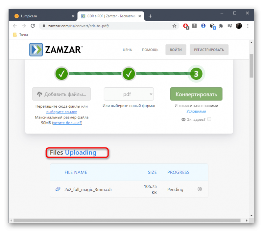Open a new browser tab
Viewport: 263px width, 232px height.
150,16
